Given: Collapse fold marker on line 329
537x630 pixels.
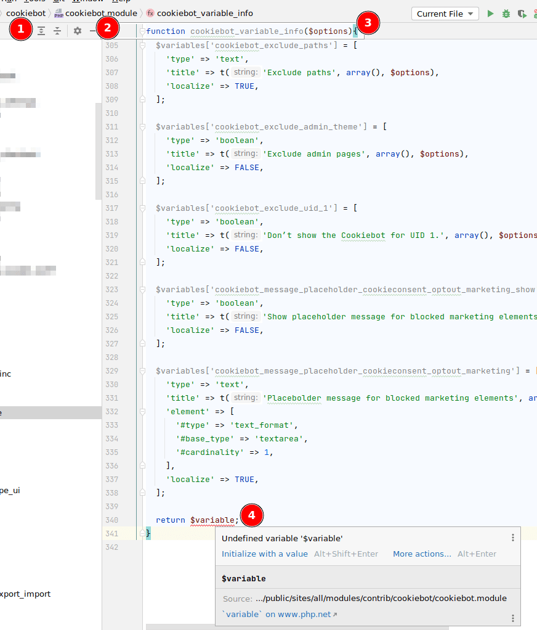Looking at the screenshot, I should coord(142,371).
